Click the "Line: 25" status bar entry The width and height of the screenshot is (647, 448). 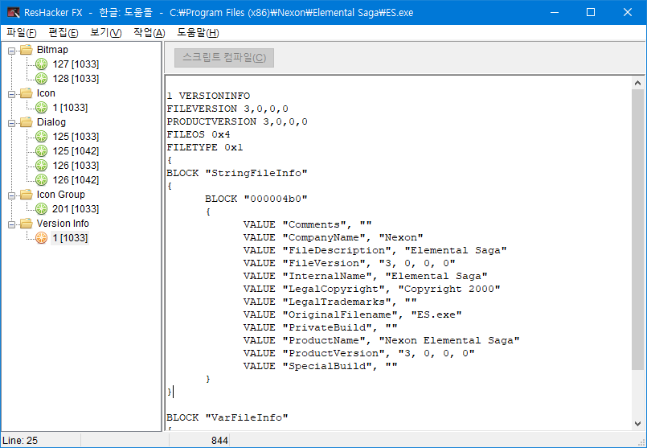coord(20,441)
